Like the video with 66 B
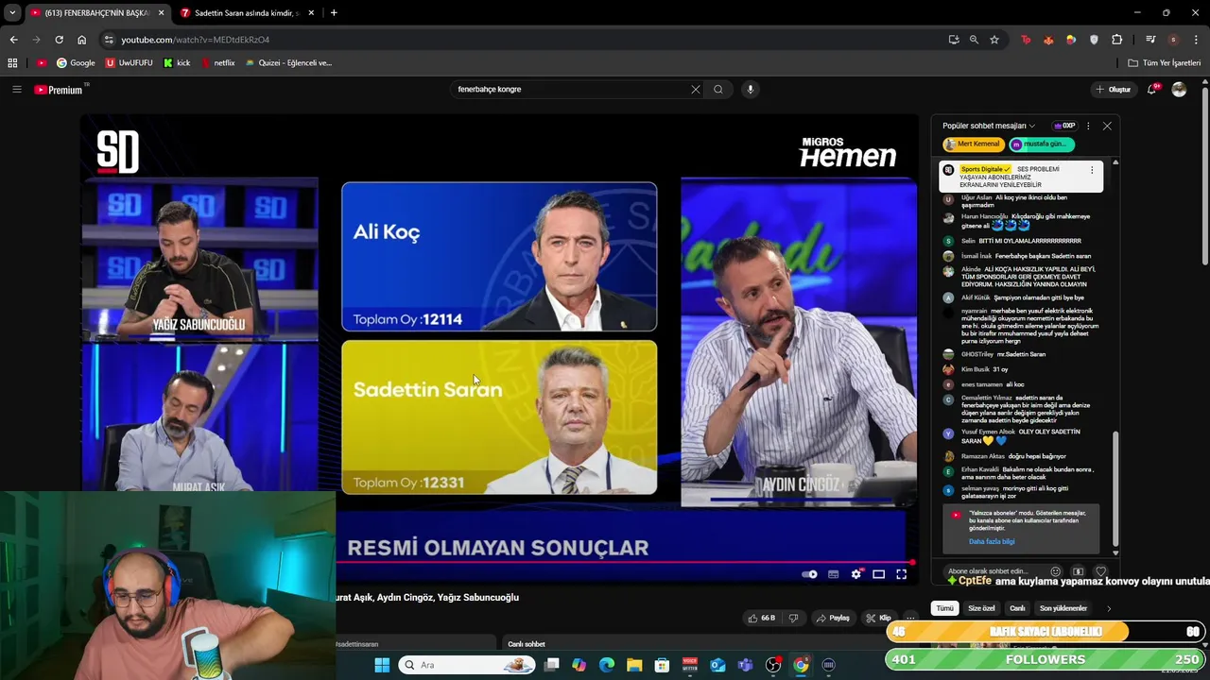 coord(762,618)
